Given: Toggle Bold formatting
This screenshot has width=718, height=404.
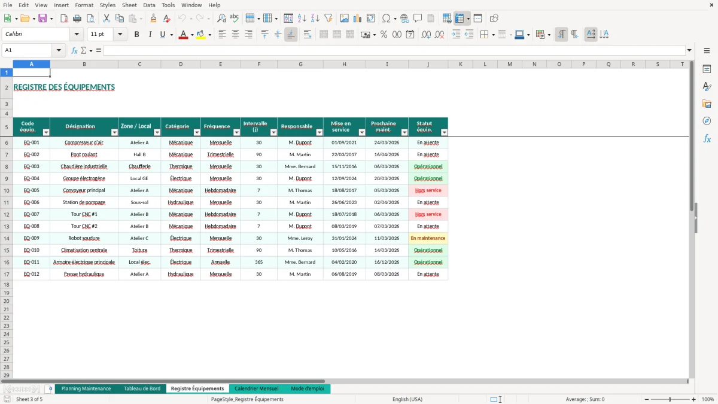Looking at the screenshot, I should click(136, 35).
